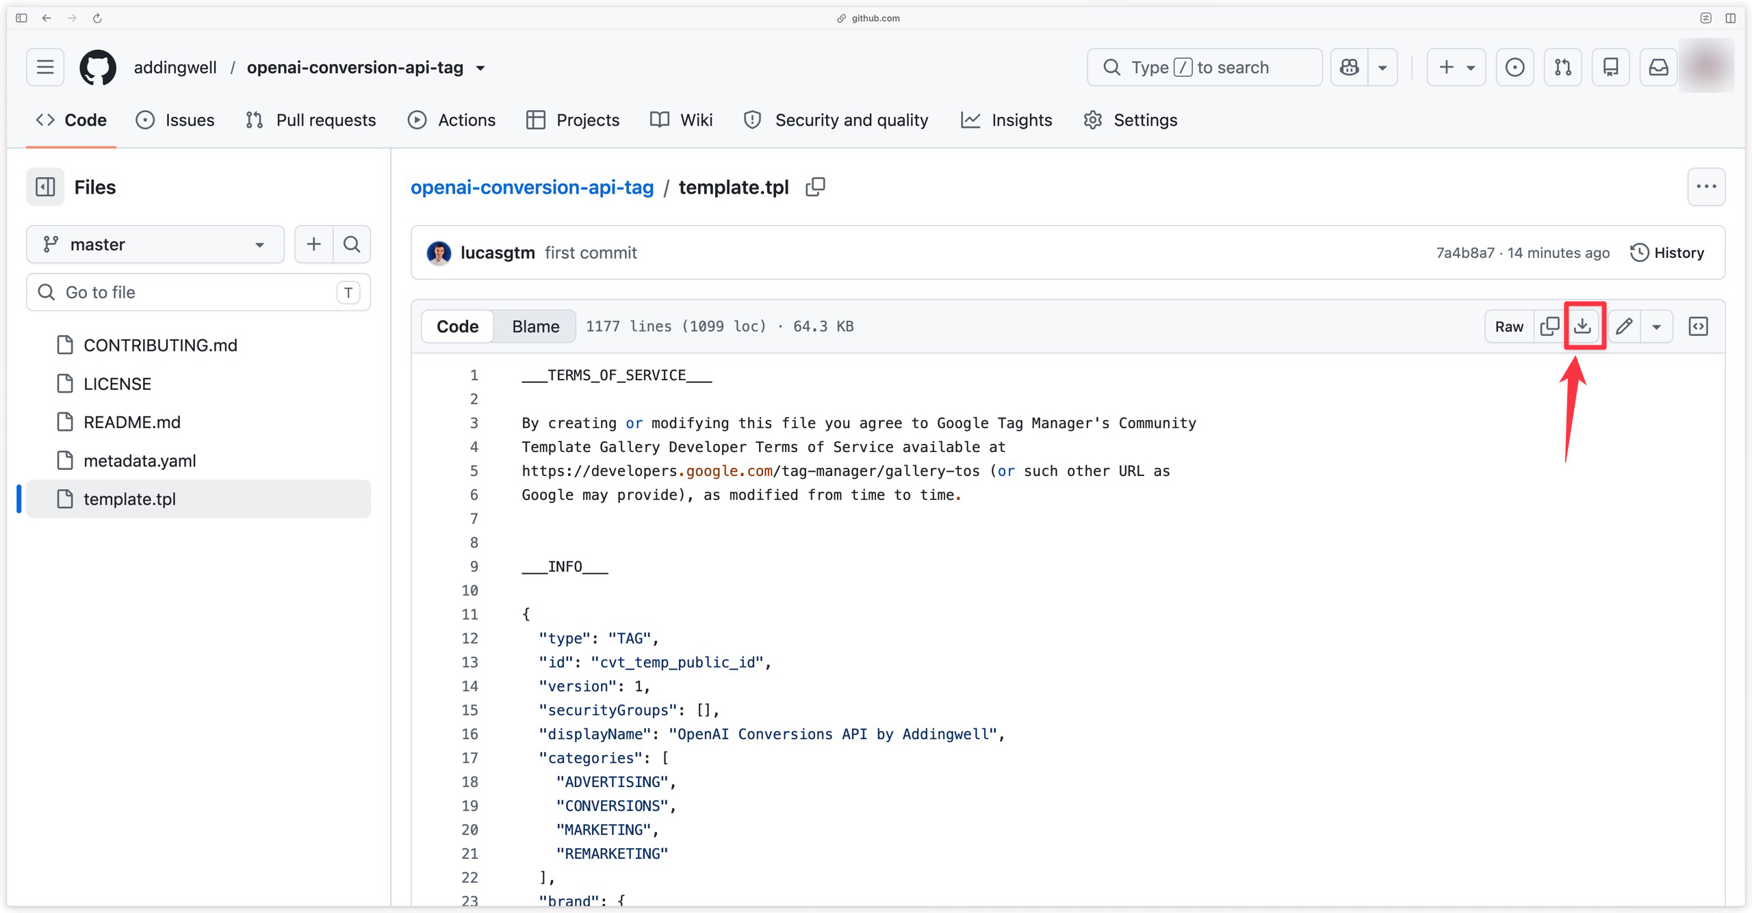Viewport: 1752px width, 913px height.
Task: Switch to the Wiki tab
Action: pyautogui.click(x=682, y=120)
